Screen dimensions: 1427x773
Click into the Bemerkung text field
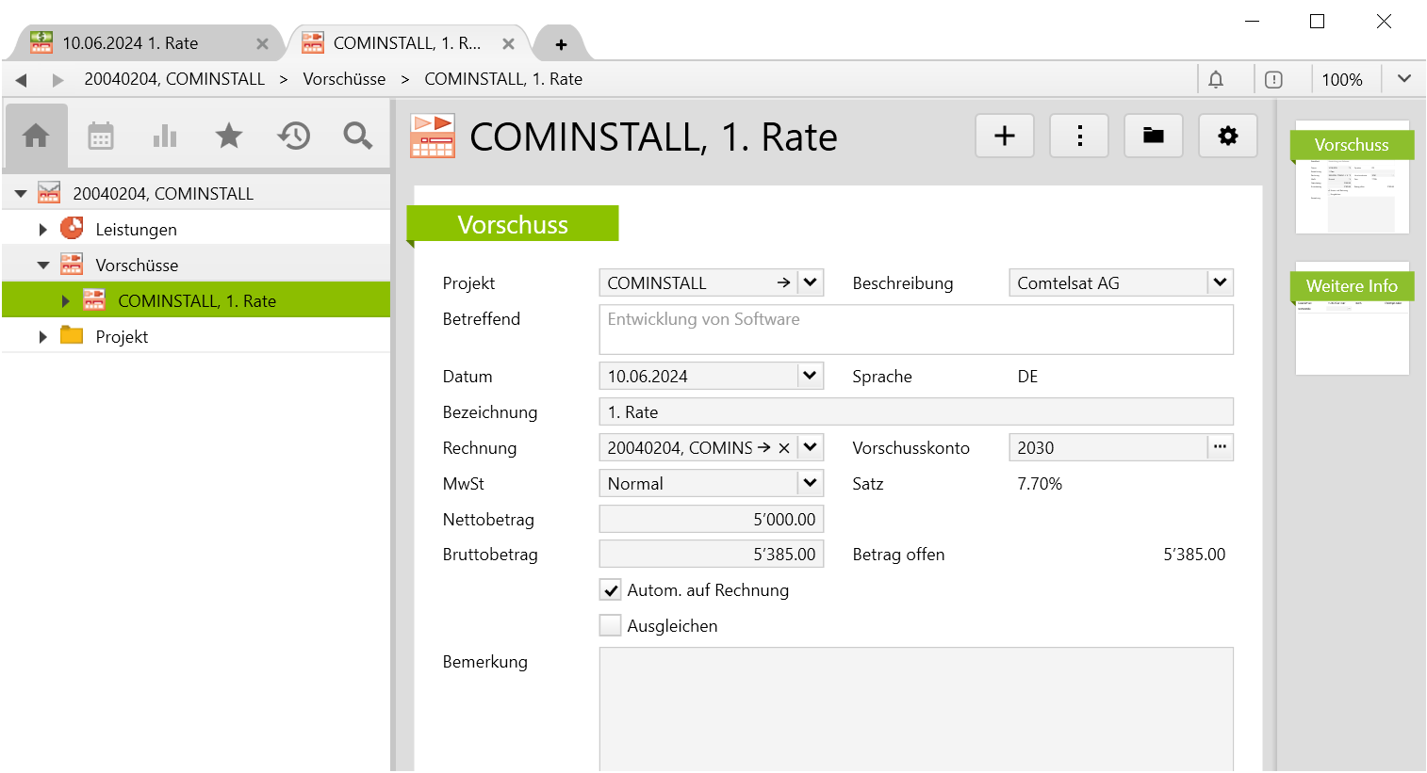tap(915, 708)
